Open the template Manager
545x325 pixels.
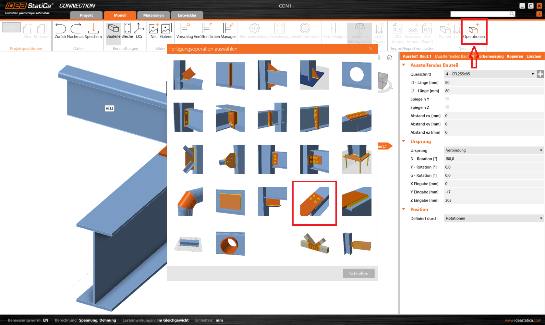[228, 31]
